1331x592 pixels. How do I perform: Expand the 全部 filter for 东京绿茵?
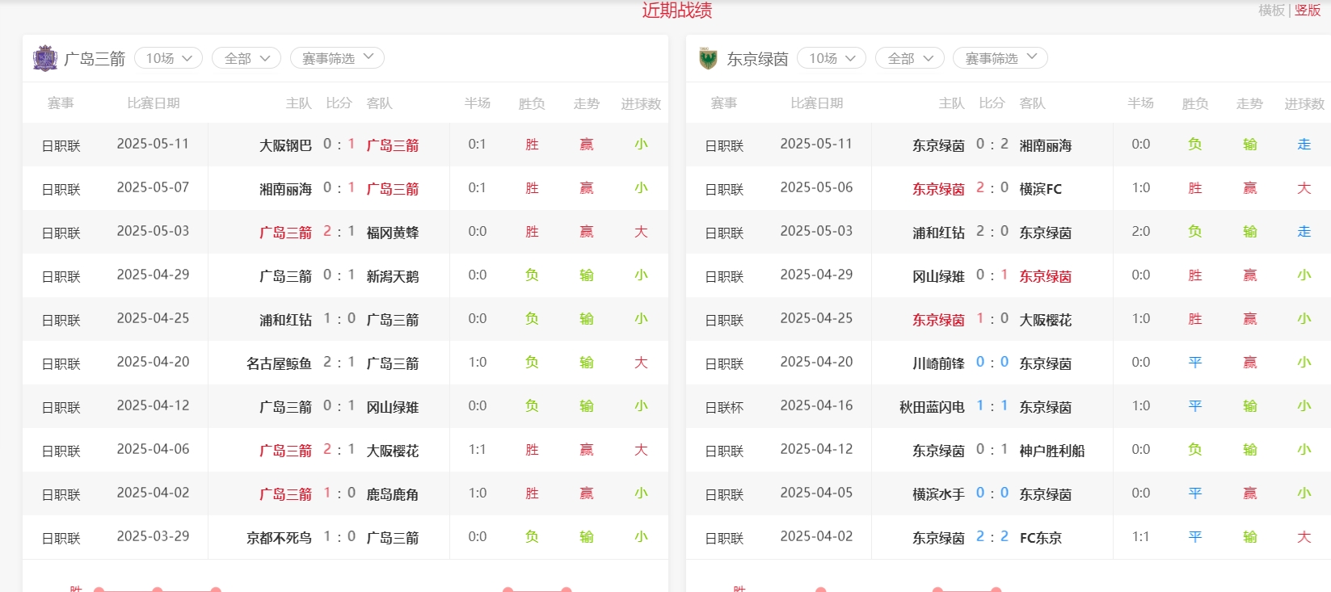point(909,58)
